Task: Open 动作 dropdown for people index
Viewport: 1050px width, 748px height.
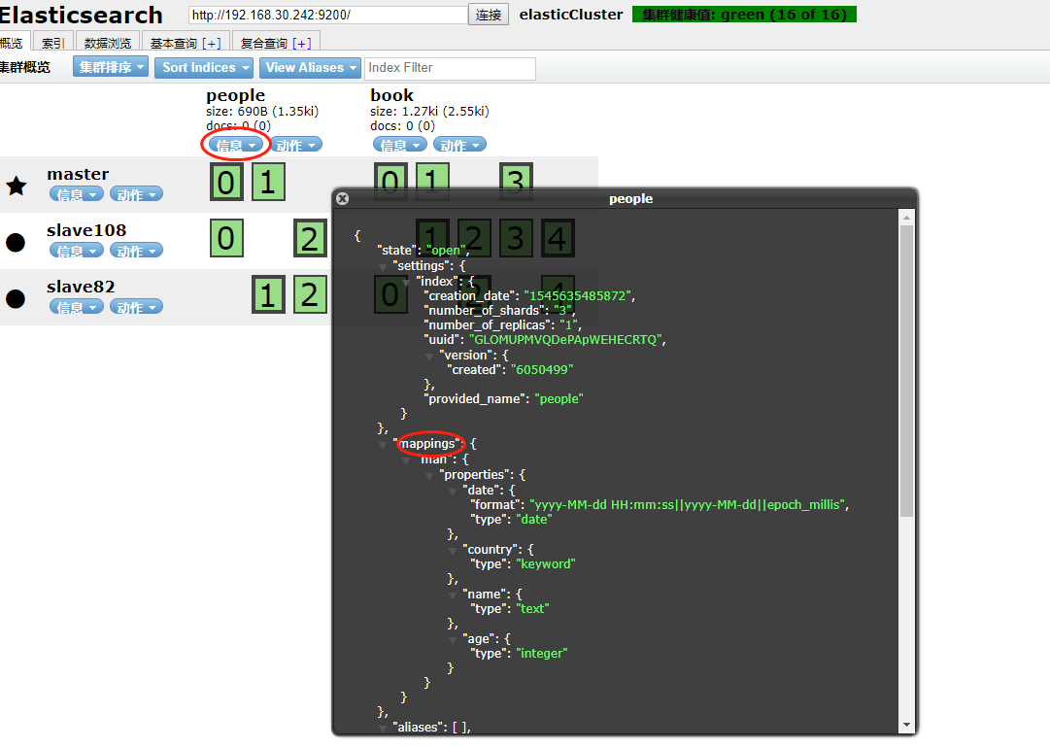Action: pos(296,146)
